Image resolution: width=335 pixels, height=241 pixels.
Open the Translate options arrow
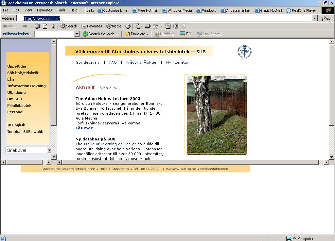coord(148,34)
